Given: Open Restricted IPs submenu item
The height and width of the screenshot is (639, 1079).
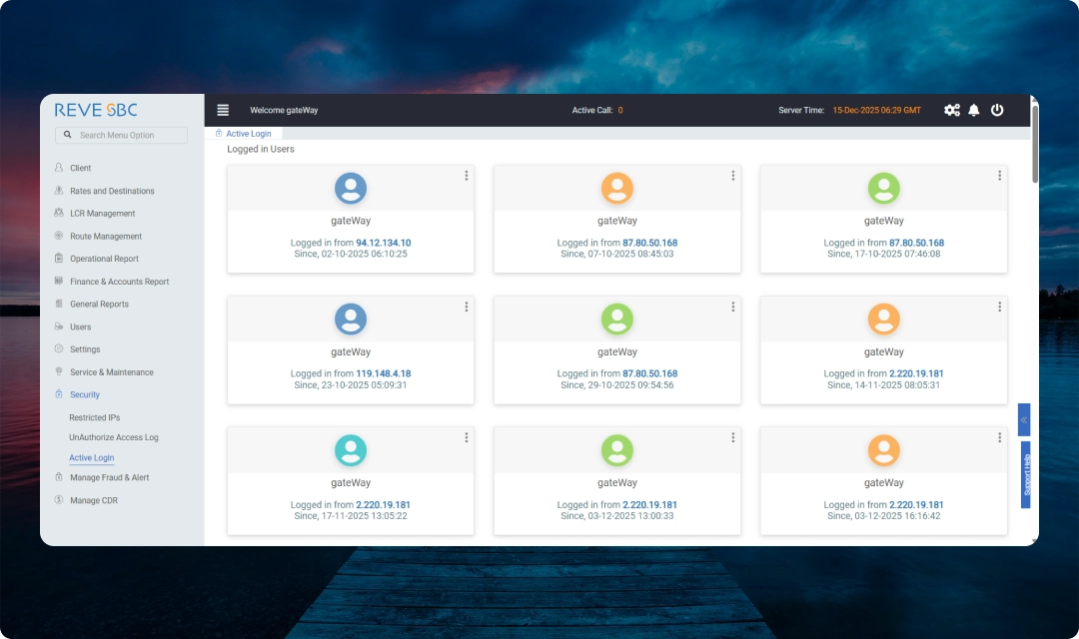Looking at the screenshot, I should (94, 417).
